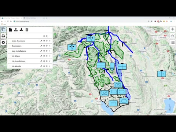Screen dimensions: 176x132
Task: Click the print map icon
Action: point(3,36)
